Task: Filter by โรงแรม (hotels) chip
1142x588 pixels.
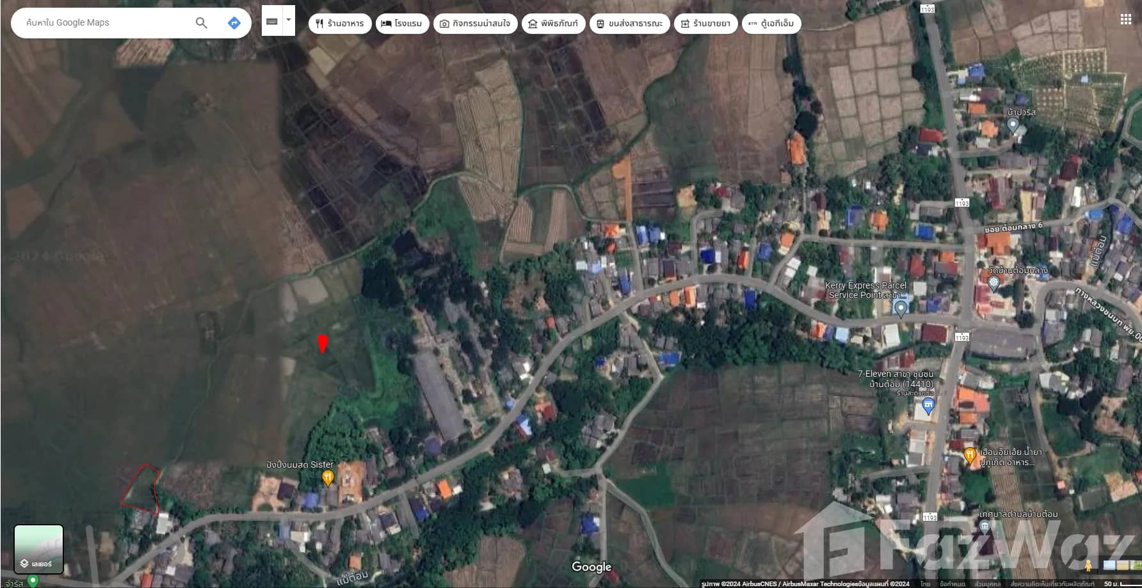Action: click(402, 24)
